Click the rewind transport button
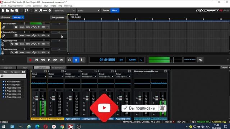 [x=43, y=60]
